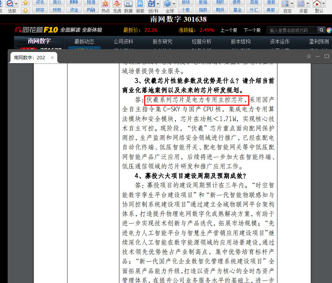Open the 热点 hot topics icon

[x=105, y=3]
